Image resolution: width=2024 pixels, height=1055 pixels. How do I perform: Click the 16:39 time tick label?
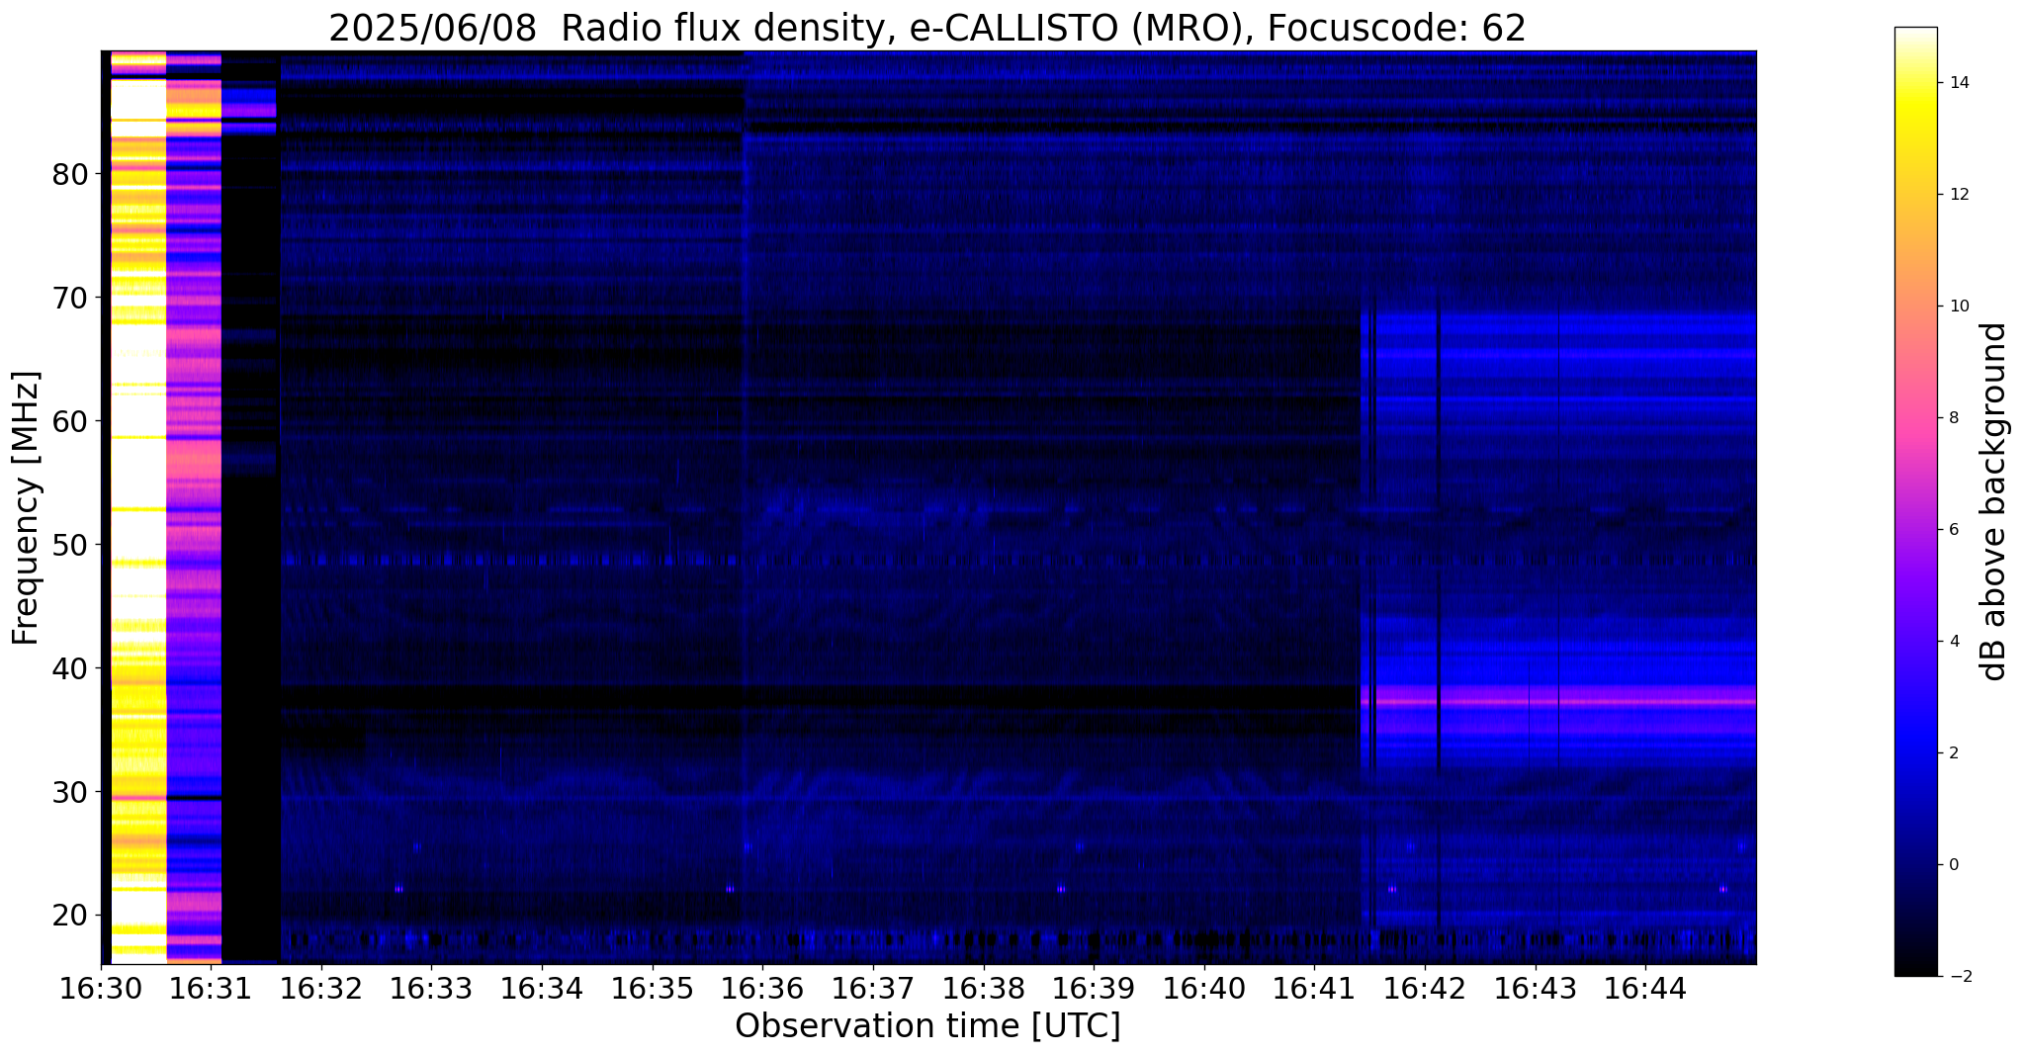point(1094,987)
